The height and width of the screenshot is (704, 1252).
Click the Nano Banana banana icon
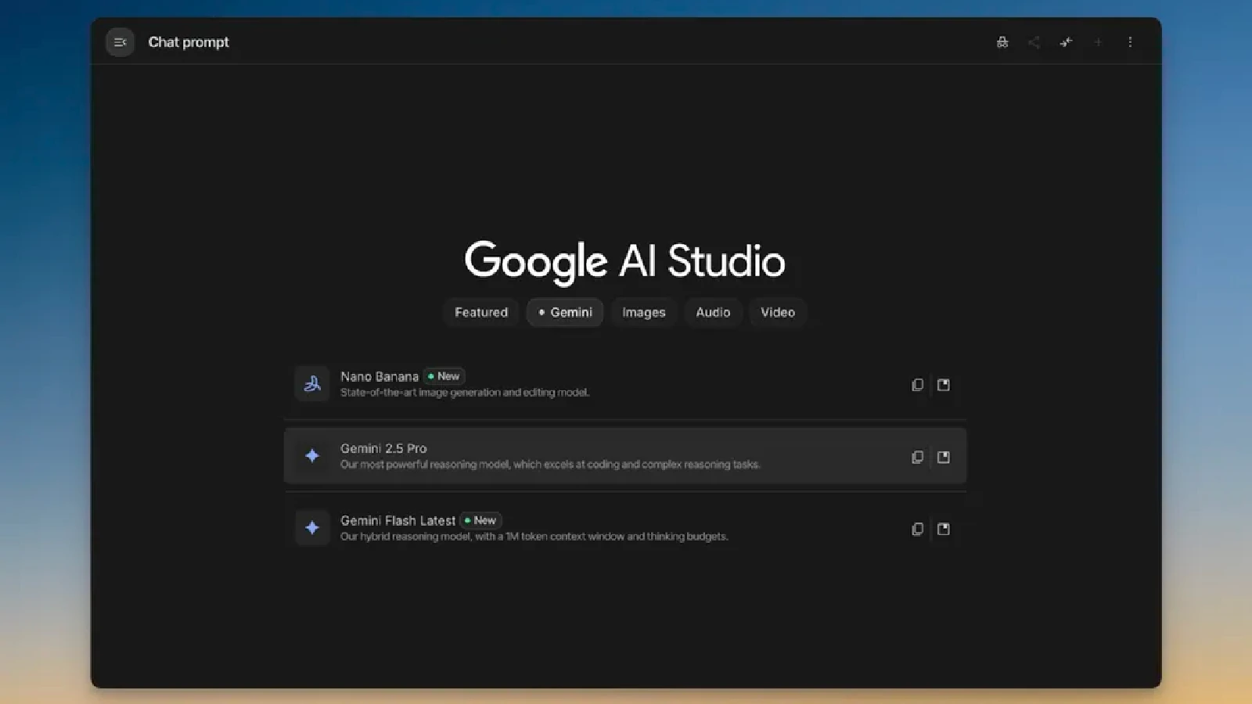[312, 384]
